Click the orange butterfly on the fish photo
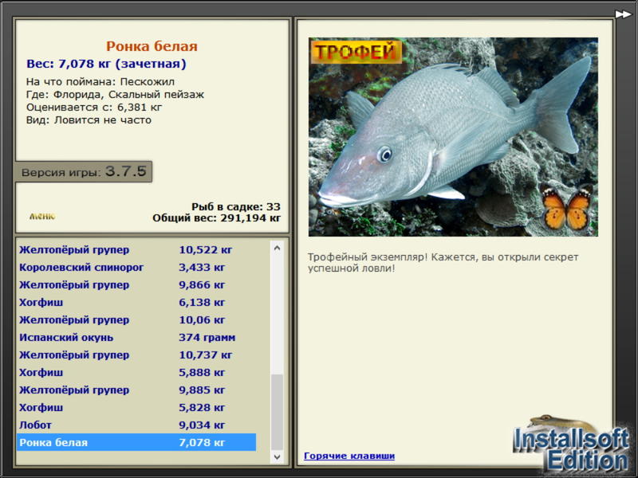Screen dimensions: 638x478 (x=566, y=207)
